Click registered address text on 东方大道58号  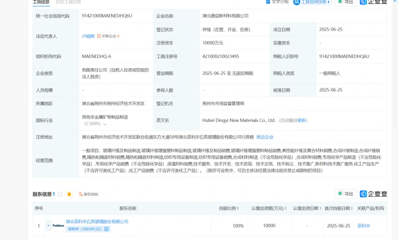168,137
